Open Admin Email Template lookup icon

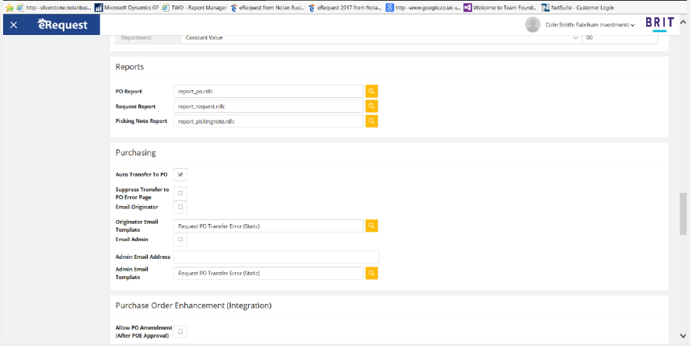click(x=372, y=273)
